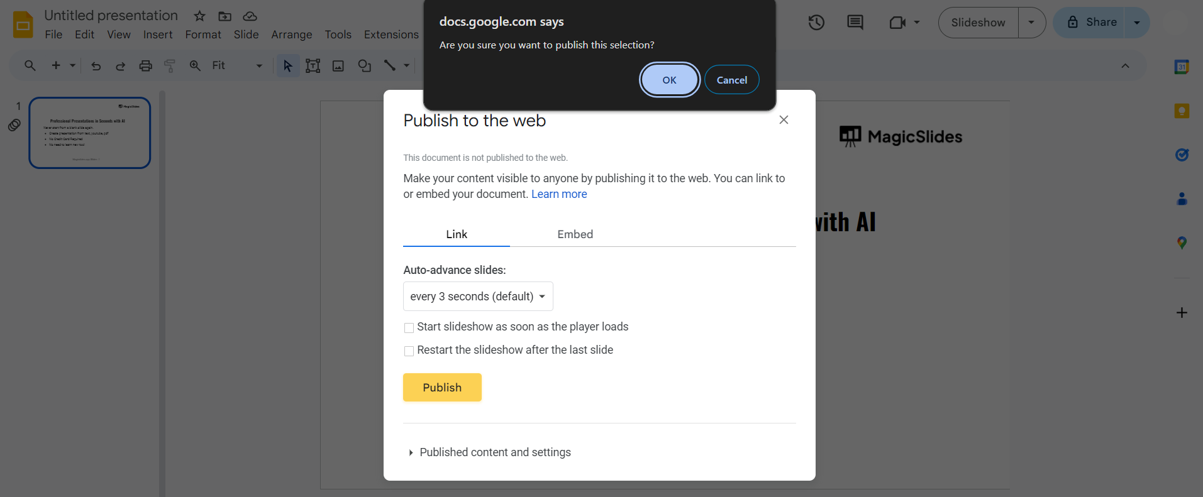Cancel the publish confirmation dialog
The width and height of the screenshot is (1203, 497).
tap(731, 80)
